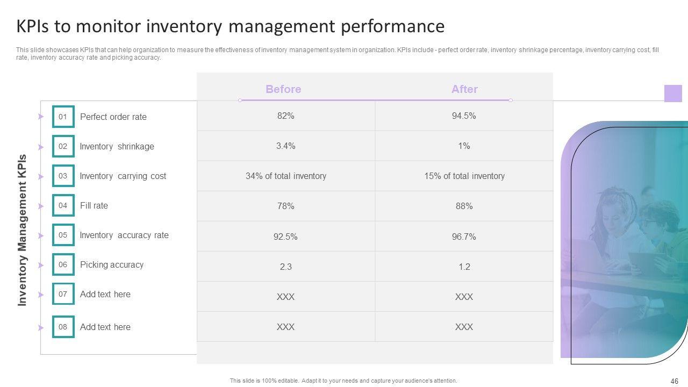The image size is (688, 387).
Task: Click arrow bullet beside Picking accuracy row
Action: (41, 265)
